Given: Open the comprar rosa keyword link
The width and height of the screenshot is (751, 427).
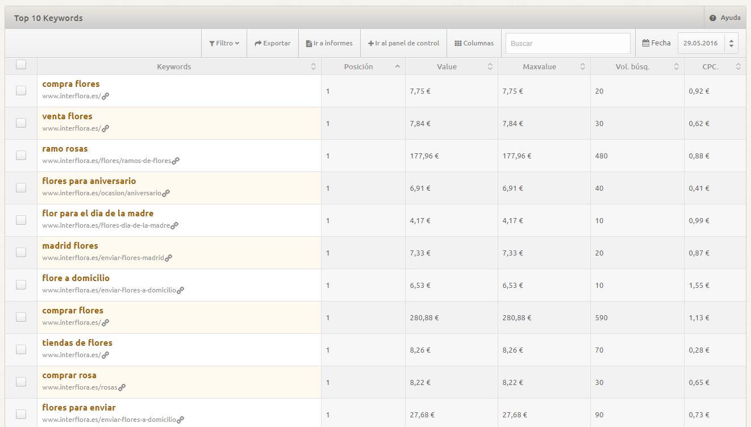Looking at the screenshot, I should tap(69, 375).
